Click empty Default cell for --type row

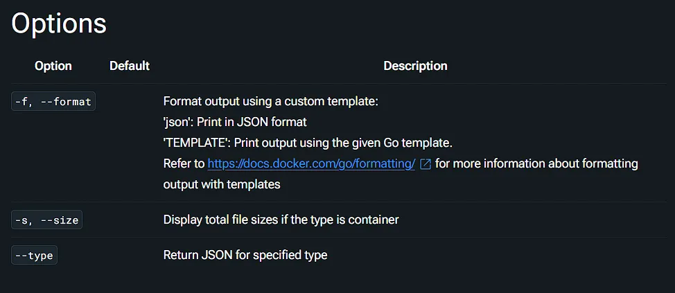click(x=130, y=255)
